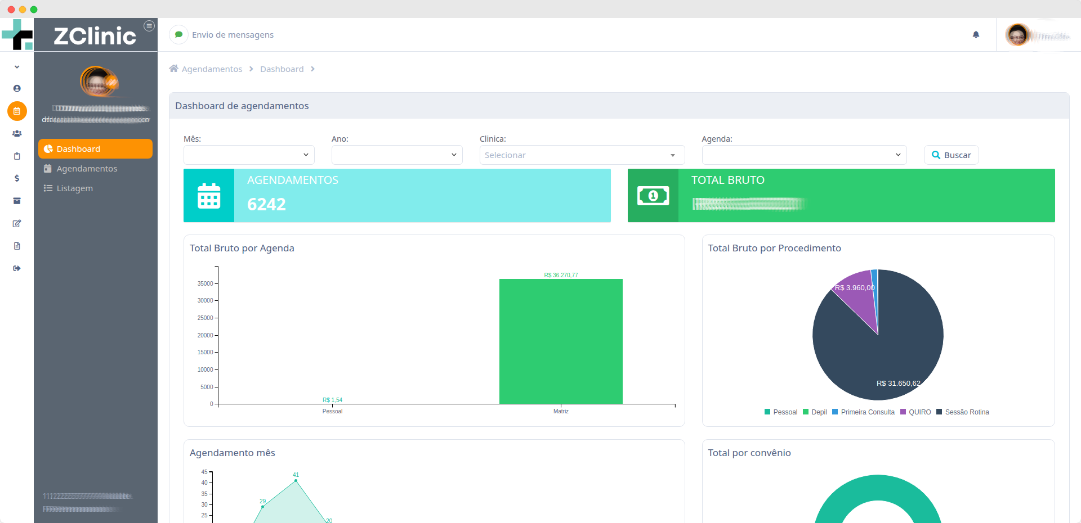Click the calendar icon on Agendamentos card
Image resolution: width=1081 pixels, height=523 pixels.
(209, 196)
